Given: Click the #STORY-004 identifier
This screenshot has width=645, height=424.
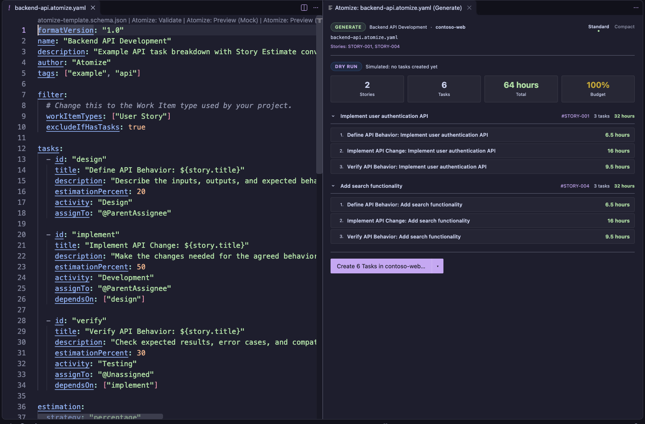Looking at the screenshot, I should 575,186.
